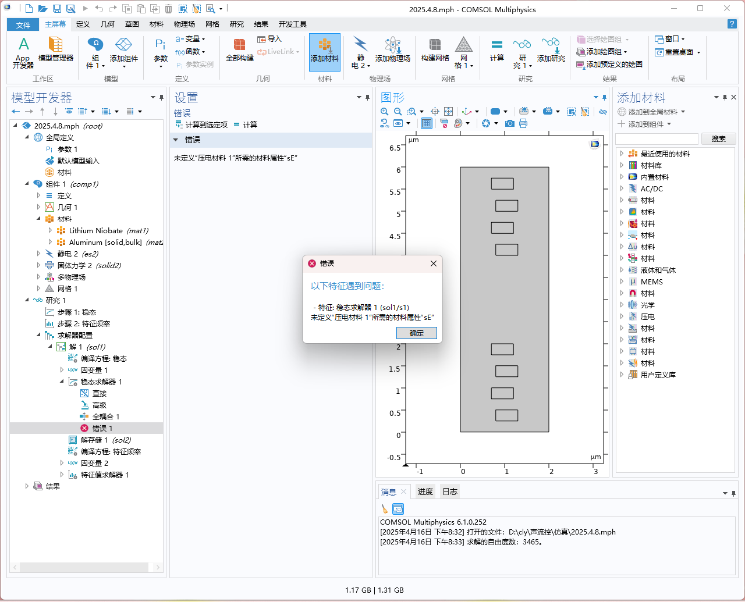The height and width of the screenshot is (602, 745).
Task: Click the 重置桌面 layout icon
Action: pos(679,52)
